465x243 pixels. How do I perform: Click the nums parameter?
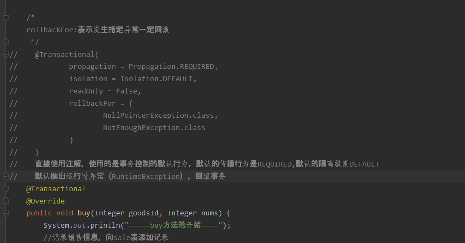(x=210, y=213)
